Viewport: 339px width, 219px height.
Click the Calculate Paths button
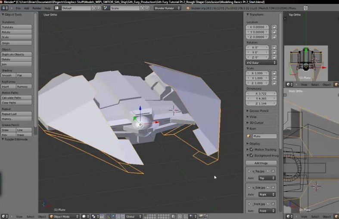tap(16, 97)
